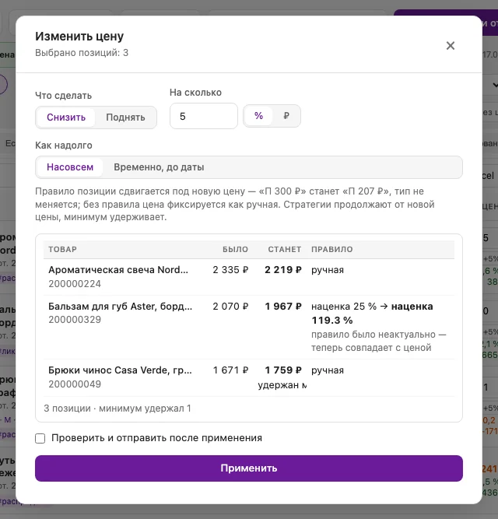Close the Изменить цену dialog

(x=450, y=46)
